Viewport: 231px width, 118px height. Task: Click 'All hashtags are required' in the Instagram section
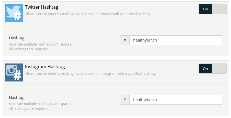[x=29, y=109]
